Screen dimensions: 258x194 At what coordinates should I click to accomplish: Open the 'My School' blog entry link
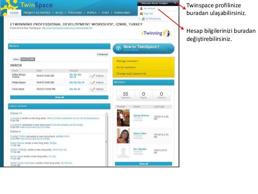pos(66,163)
